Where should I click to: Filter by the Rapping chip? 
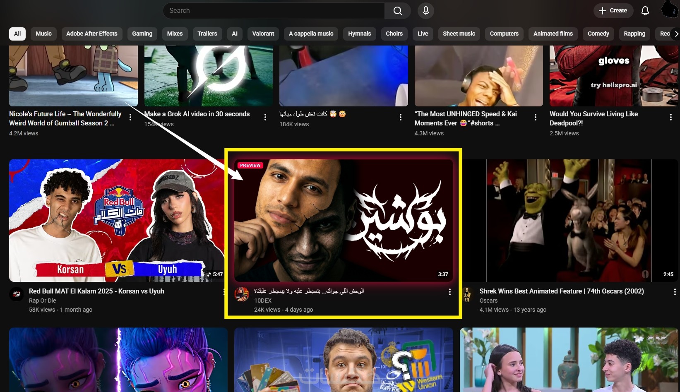click(x=634, y=34)
